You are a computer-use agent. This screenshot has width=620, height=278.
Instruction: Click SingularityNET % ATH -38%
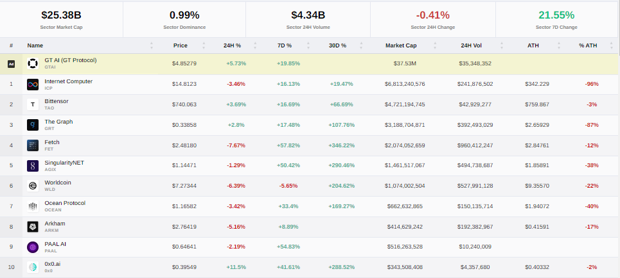coord(592,166)
